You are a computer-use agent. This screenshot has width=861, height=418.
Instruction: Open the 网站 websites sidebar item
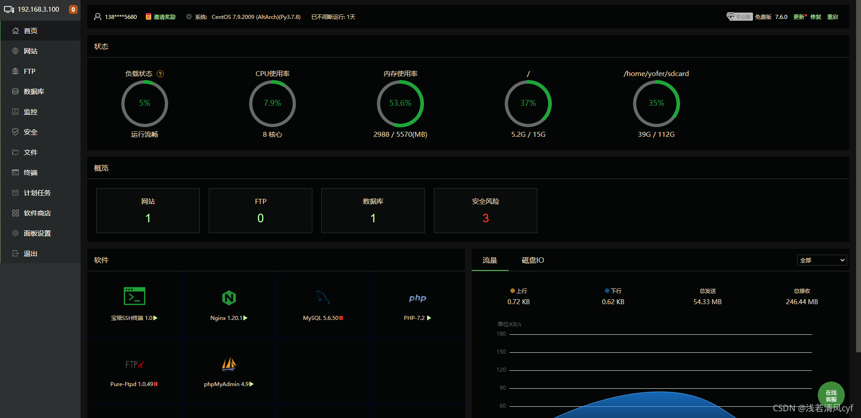coord(41,51)
